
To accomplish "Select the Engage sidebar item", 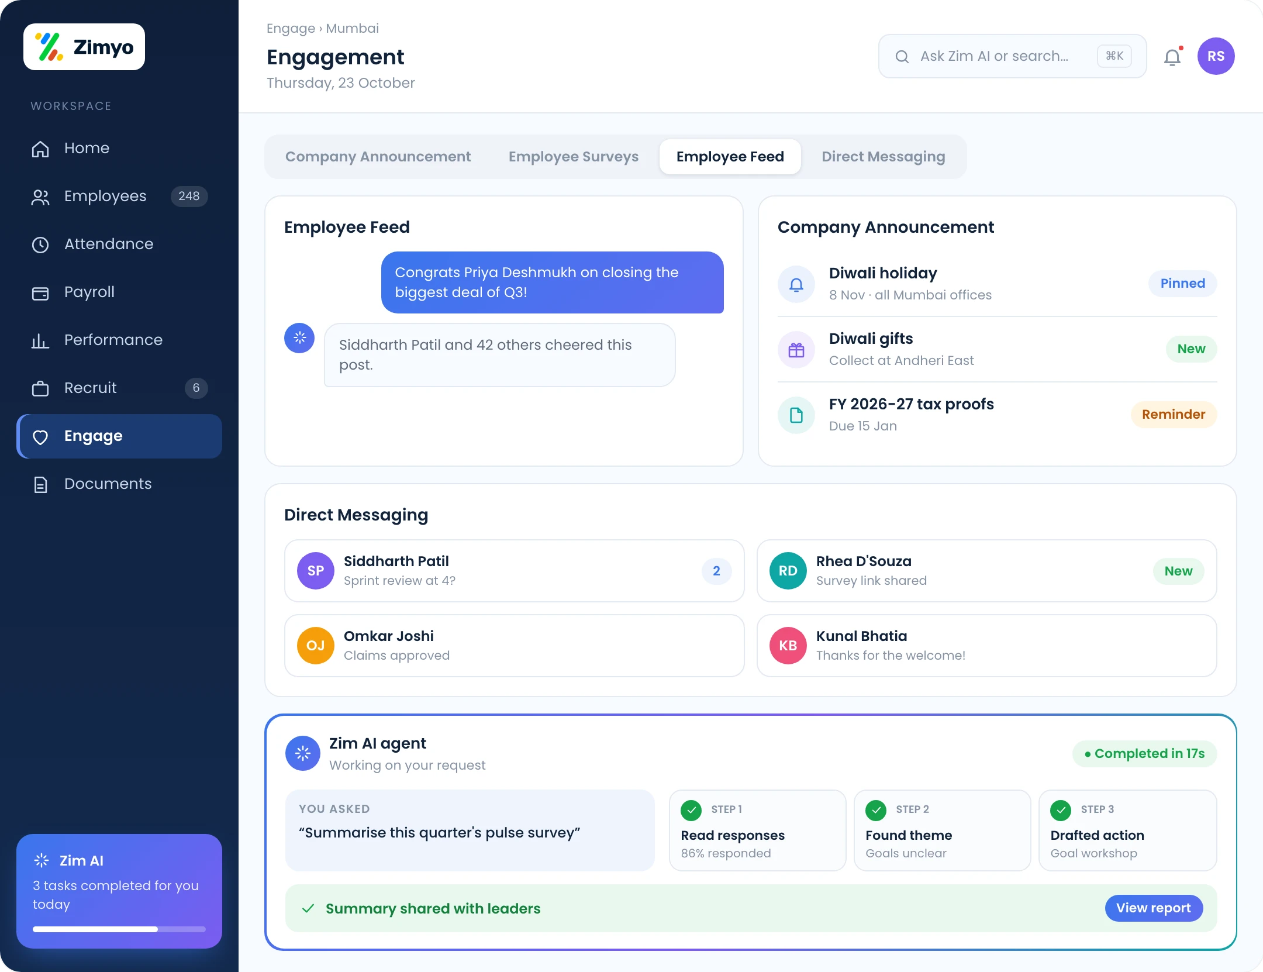I will coord(119,436).
